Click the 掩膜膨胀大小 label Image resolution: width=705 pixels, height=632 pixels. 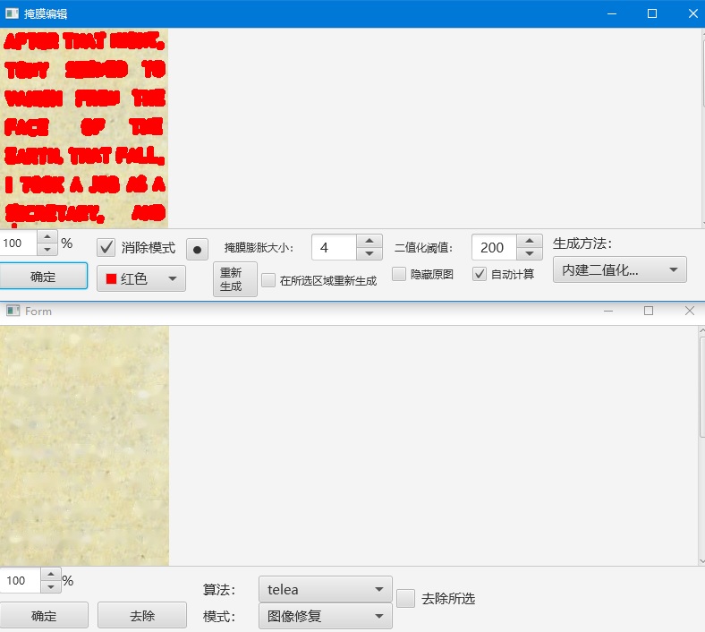(259, 248)
